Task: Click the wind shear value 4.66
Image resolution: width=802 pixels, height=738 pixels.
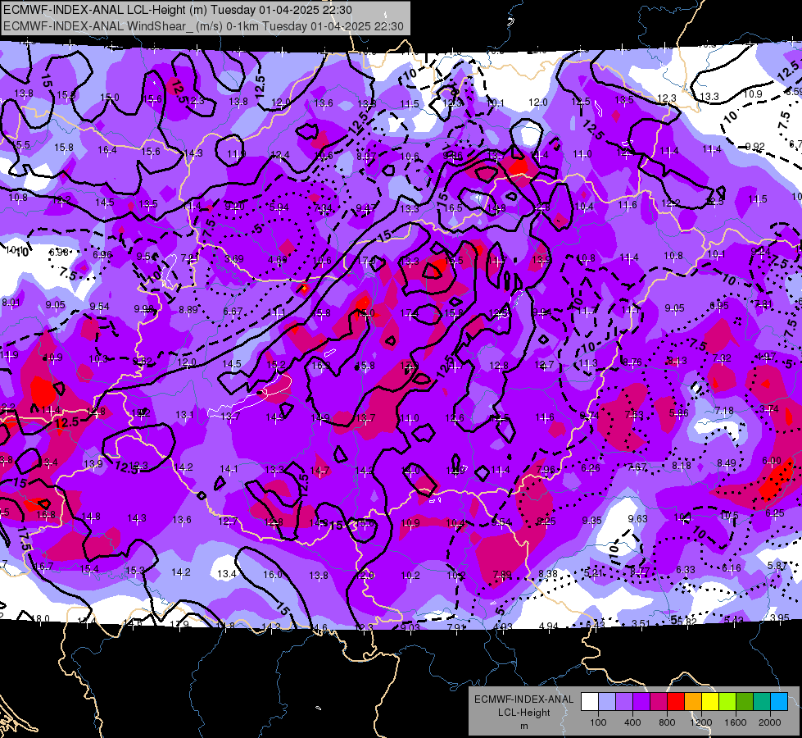Action: [277, 260]
